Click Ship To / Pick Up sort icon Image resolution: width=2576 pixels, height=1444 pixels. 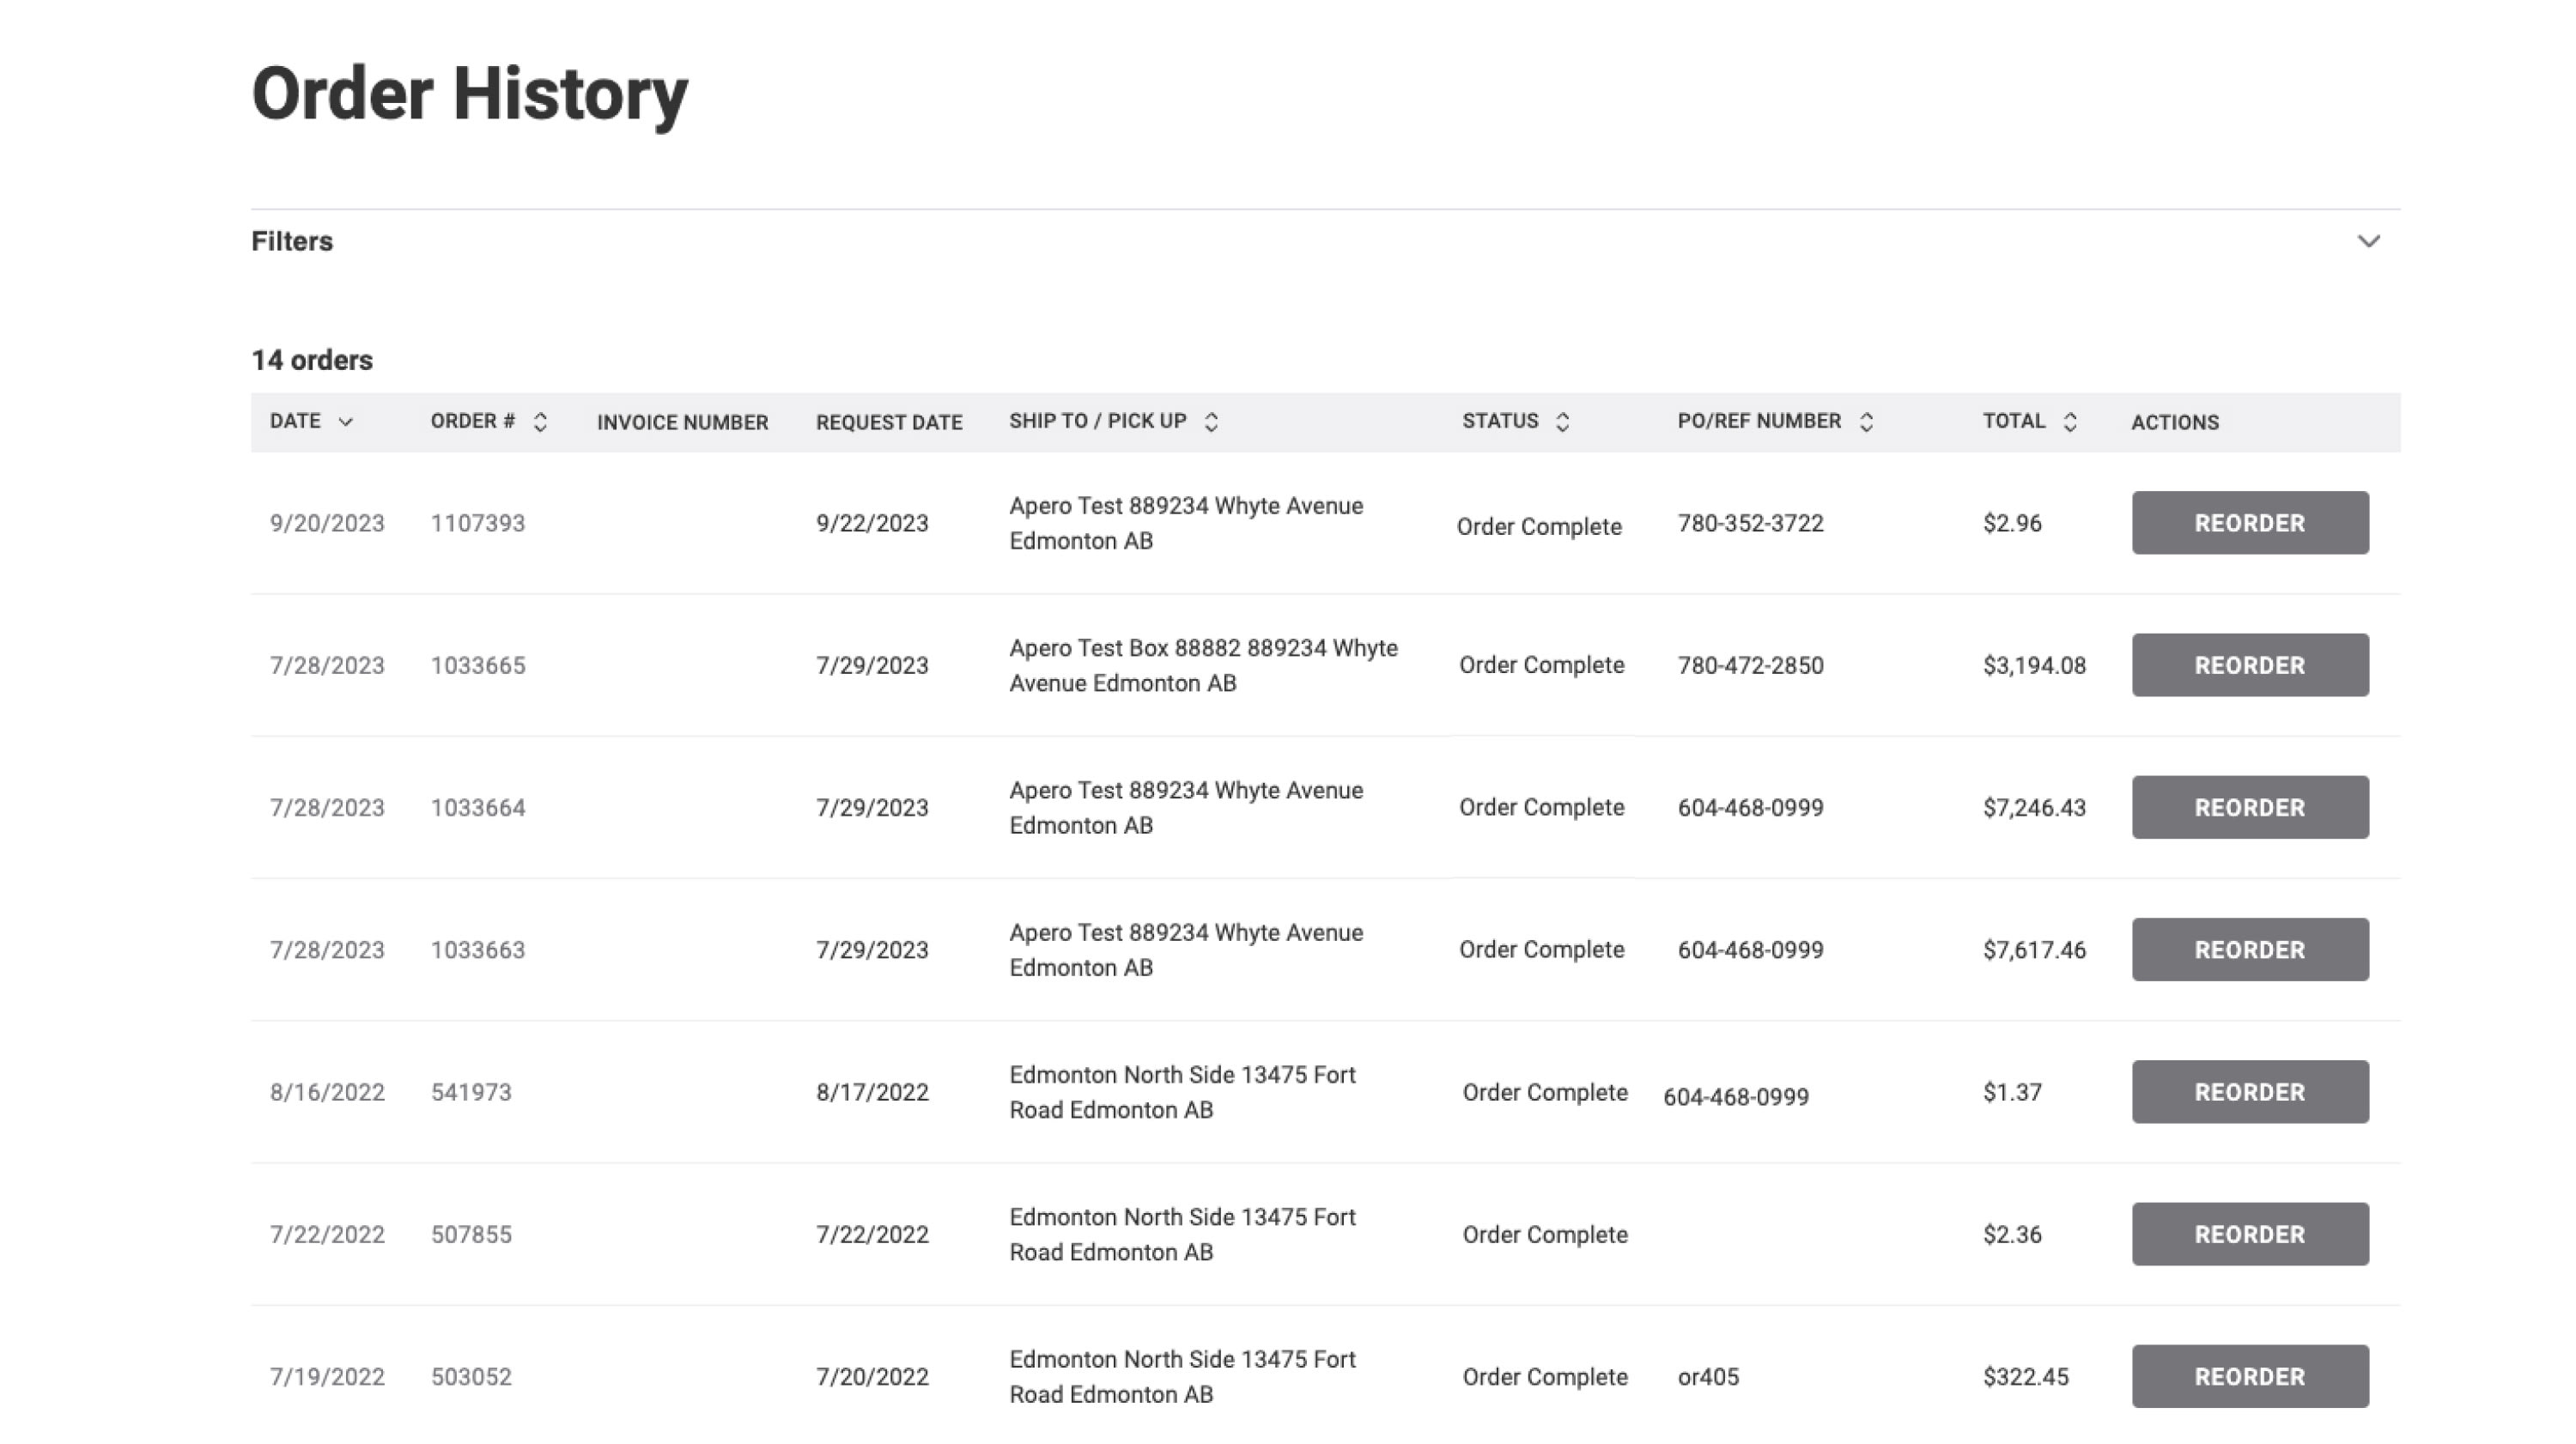coord(1211,422)
